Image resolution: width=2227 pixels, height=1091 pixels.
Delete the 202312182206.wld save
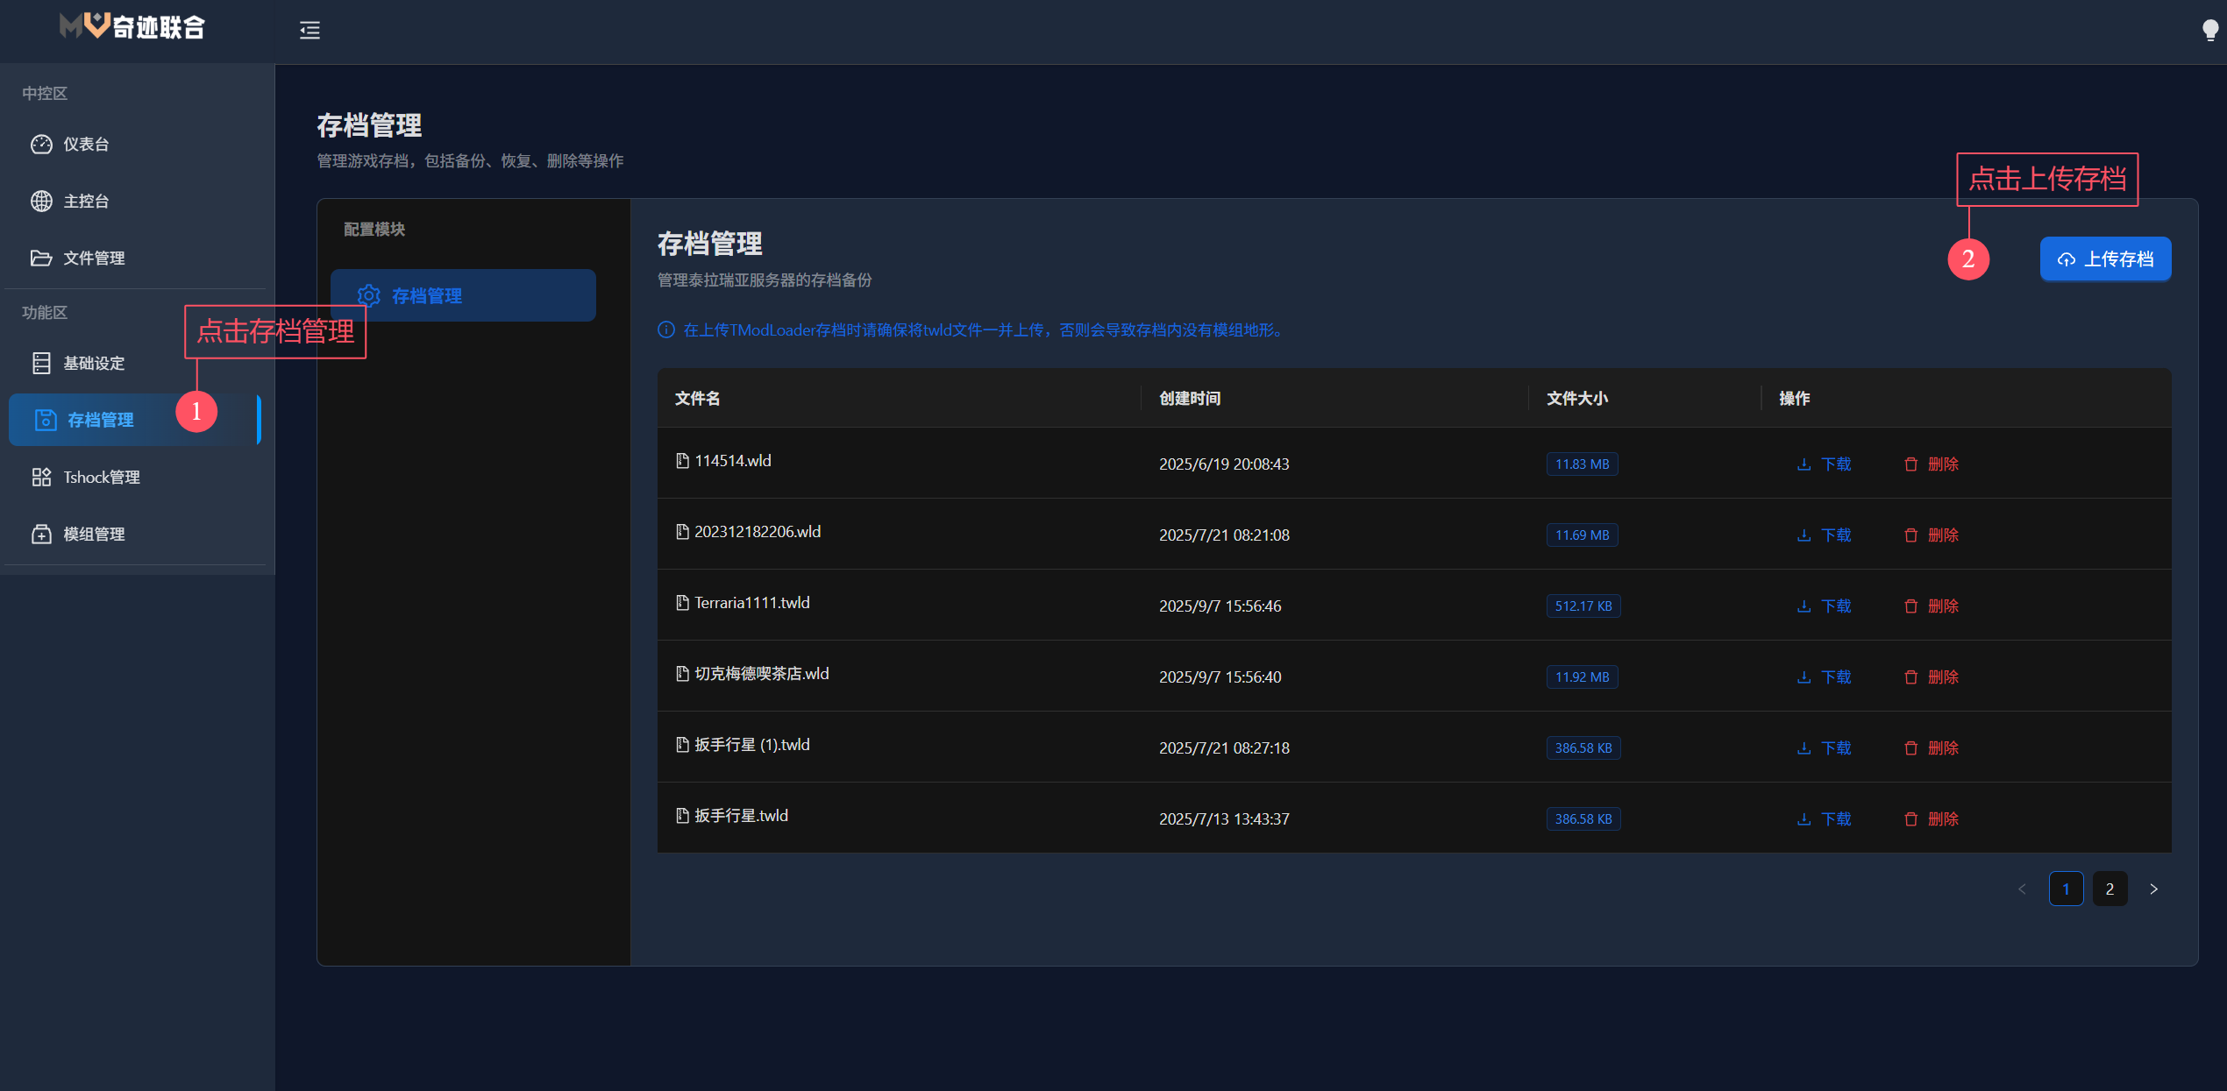point(1932,535)
